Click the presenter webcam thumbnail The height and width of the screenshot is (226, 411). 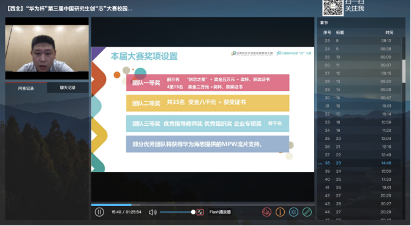tap(47, 48)
